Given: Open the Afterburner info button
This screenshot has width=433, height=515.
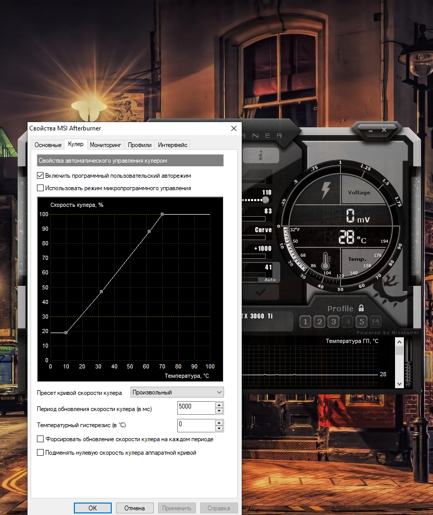Looking at the screenshot, I should pyautogui.click(x=261, y=155).
